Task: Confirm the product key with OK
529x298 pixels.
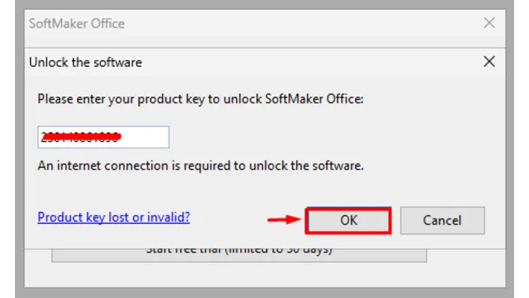Action: pos(348,221)
